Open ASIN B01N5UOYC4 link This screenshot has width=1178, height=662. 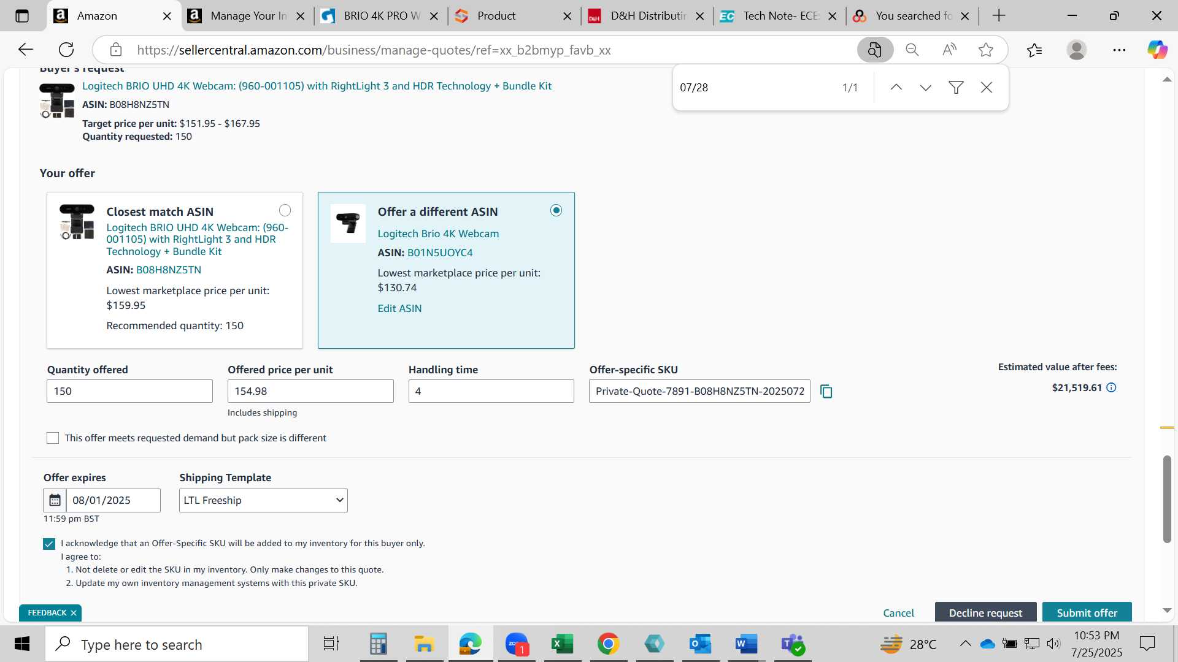440,253
